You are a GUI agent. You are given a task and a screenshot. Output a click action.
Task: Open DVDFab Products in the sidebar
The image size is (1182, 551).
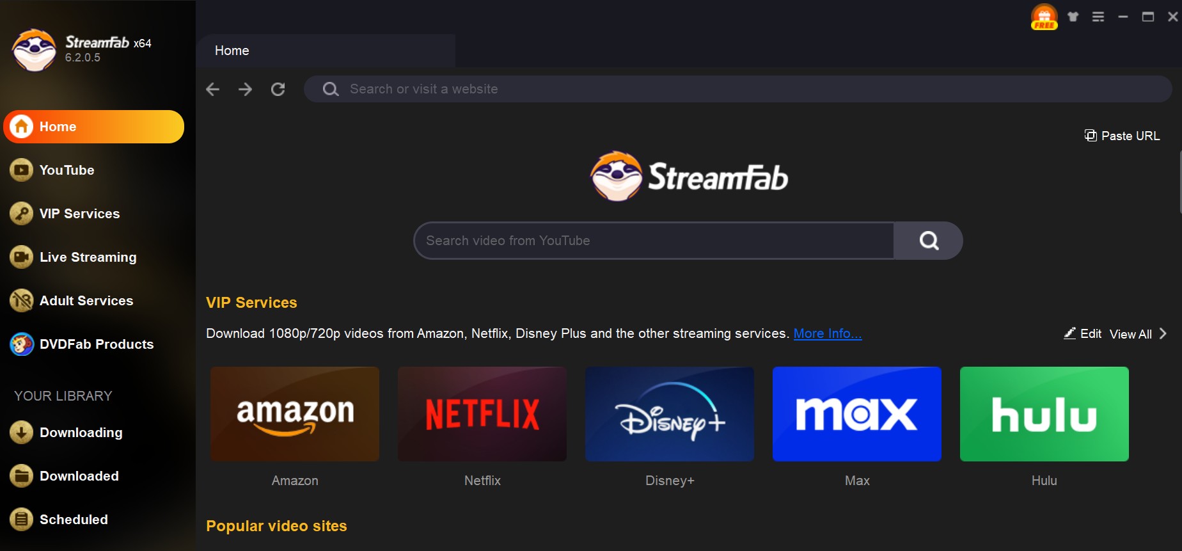pyautogui.click(x=93, y=344)
